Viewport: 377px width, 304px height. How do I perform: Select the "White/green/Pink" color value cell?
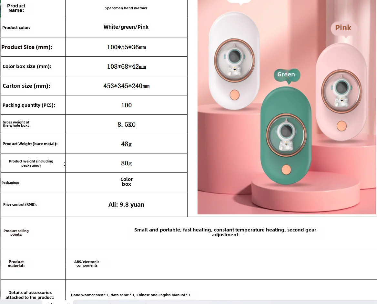pyautogui.click(x=126, y=27)
